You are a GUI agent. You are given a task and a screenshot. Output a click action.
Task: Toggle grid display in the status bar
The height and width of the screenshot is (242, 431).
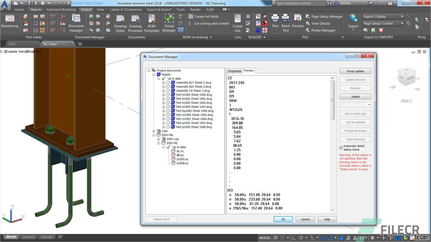click(275, 238)
